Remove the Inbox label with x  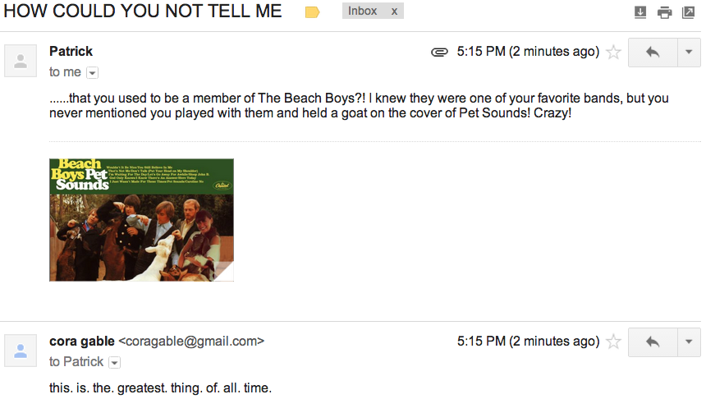pyautogui.click(x=394, y=11)
